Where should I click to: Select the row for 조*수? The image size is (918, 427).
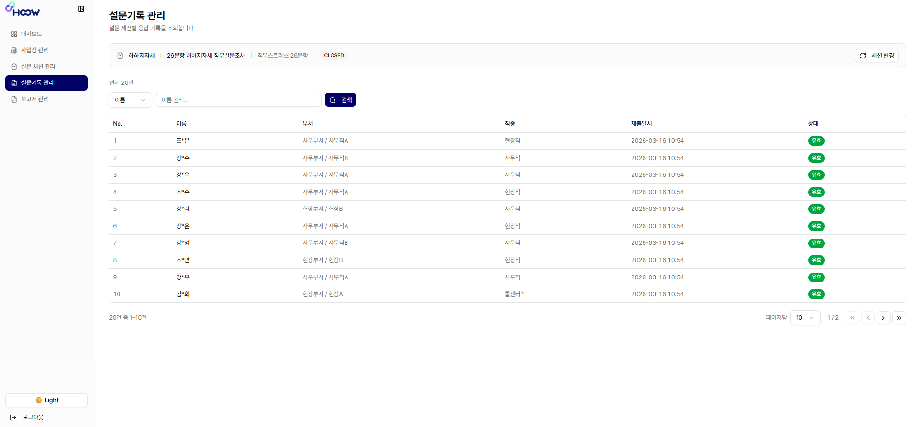pyautogui.click(x=507, y=192)
